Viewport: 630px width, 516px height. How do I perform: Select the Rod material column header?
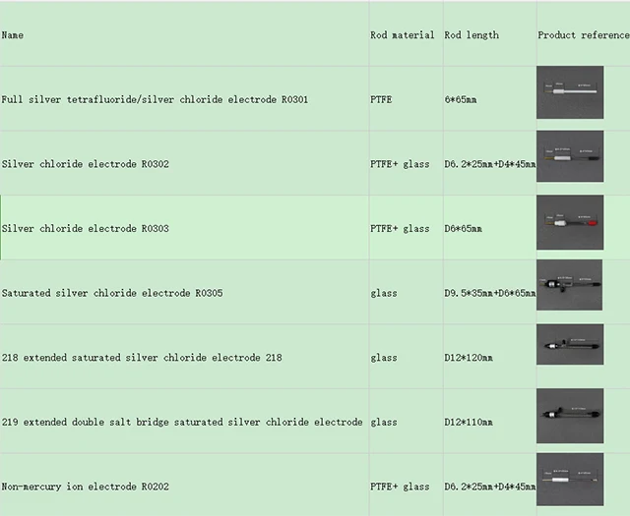point(402,35)
